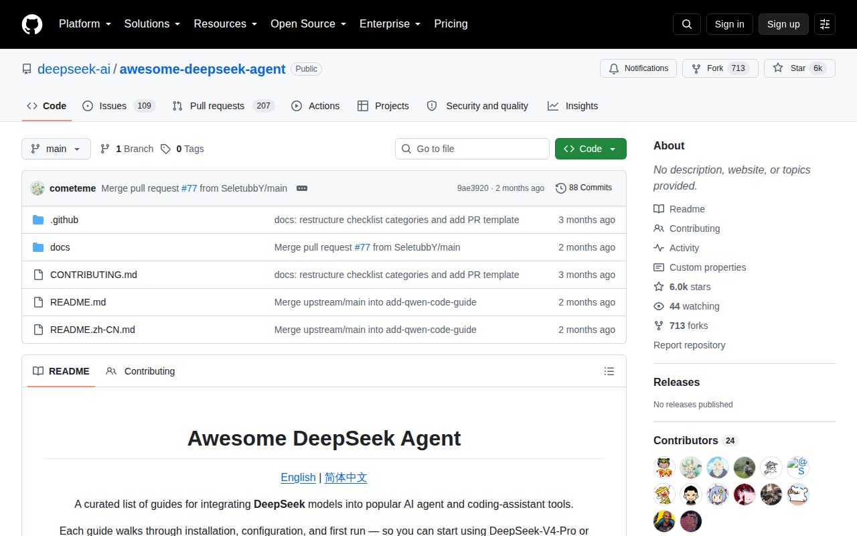Screen dimensions: 857x536
Task: Open the Projects tab
Action: pyautogui.click(x=383, y=106)
